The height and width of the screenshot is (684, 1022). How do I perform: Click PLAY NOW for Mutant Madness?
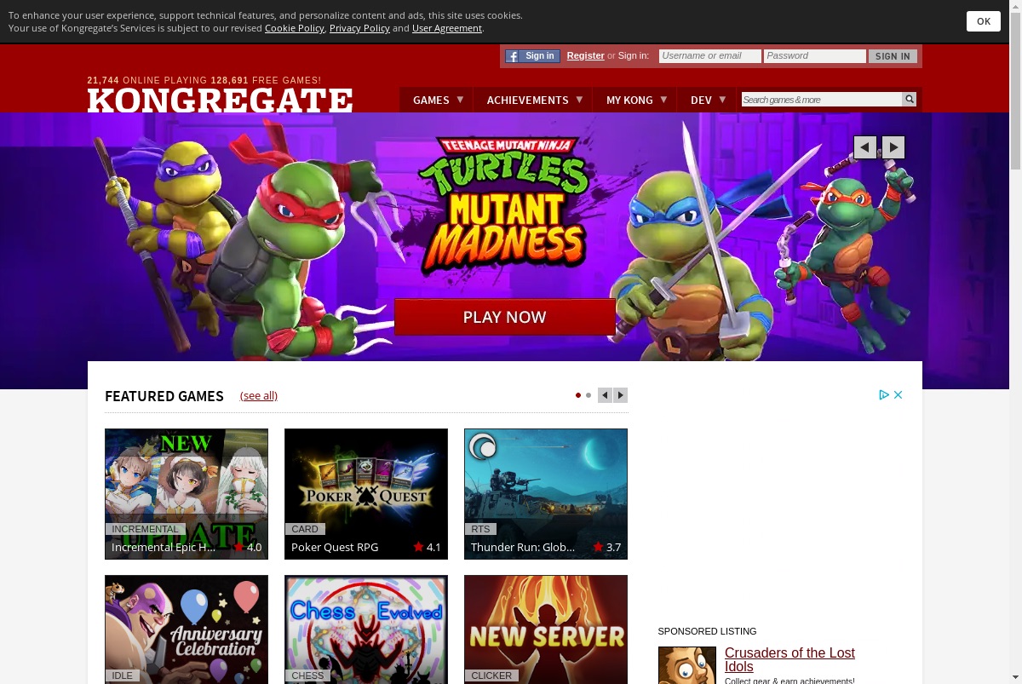[x=505, y=317]
